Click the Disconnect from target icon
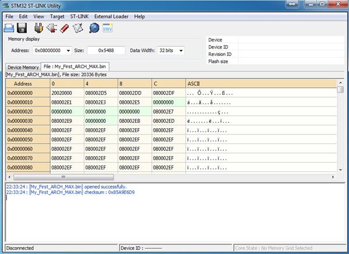The image size is (349, 254). click(52, 28)
